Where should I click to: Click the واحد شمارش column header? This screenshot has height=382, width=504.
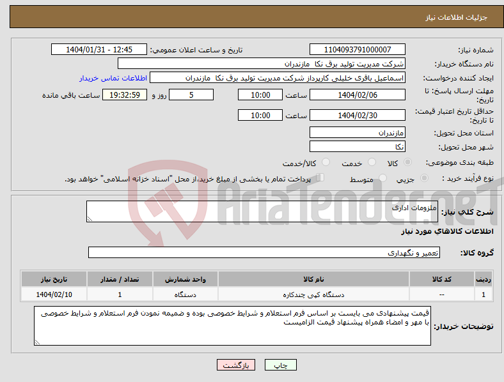point(185,279)
